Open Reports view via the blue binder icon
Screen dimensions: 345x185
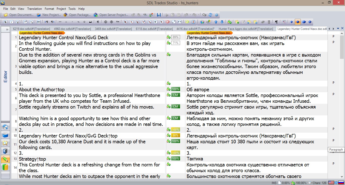tap(5, 151)
